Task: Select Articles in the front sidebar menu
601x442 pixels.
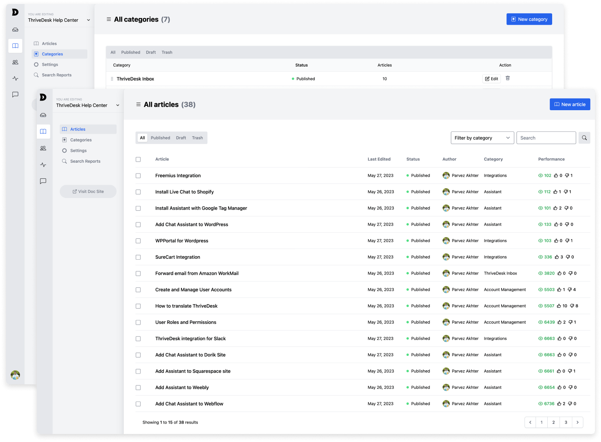Action: [88, 129]
